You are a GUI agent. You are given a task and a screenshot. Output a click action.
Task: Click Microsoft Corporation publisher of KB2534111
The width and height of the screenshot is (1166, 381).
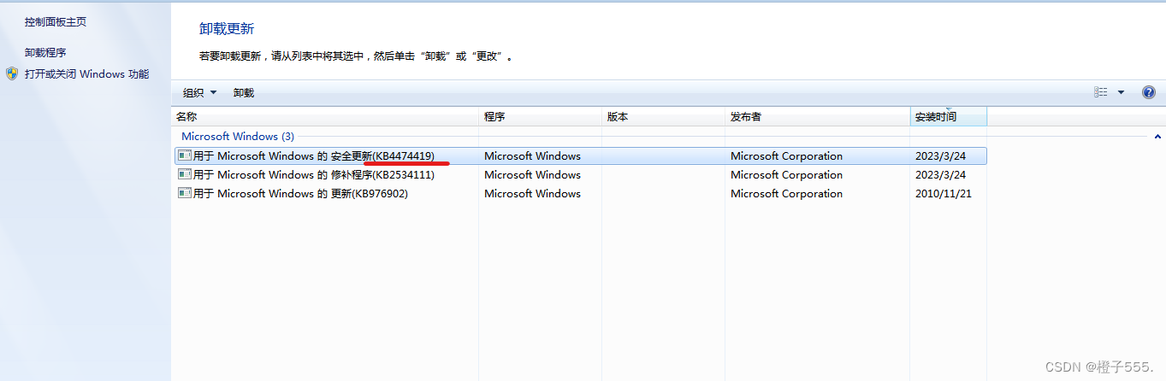[786, 175]
